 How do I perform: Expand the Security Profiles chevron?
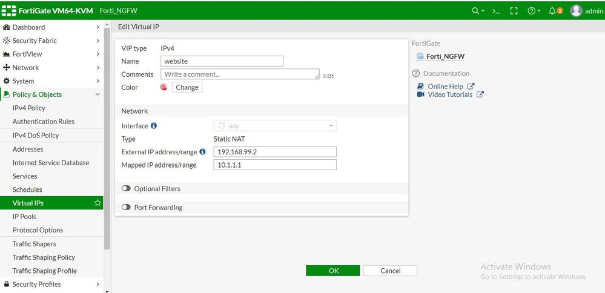coord(98,284)
